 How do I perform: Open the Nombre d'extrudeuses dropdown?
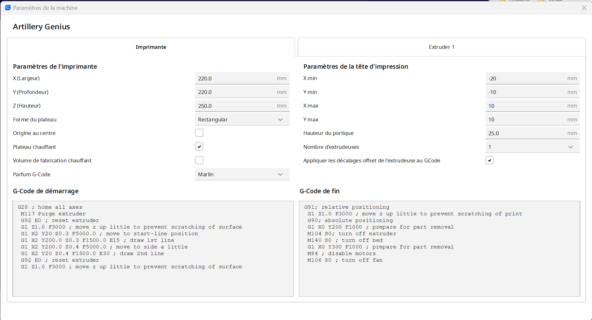pos(532,147)
